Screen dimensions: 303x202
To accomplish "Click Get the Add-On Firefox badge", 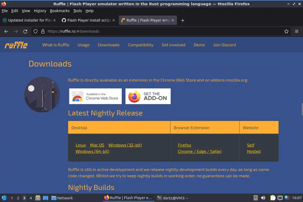I will pyautogui.click(x=148, y=96).
